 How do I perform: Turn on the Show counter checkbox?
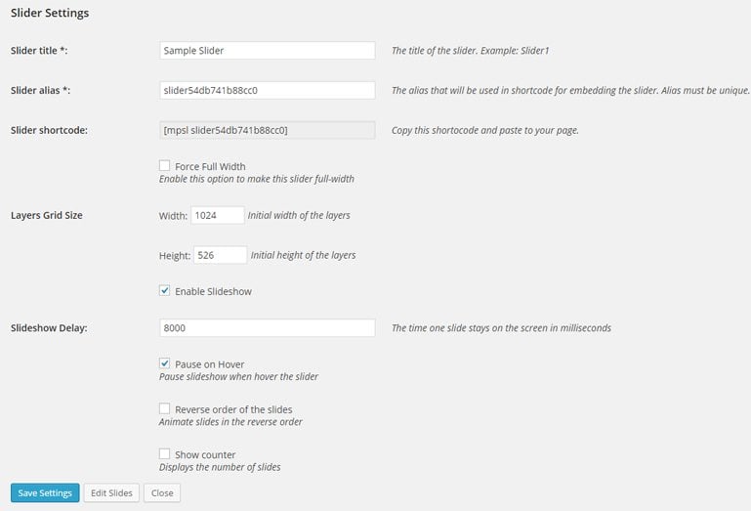coord(165,454)
